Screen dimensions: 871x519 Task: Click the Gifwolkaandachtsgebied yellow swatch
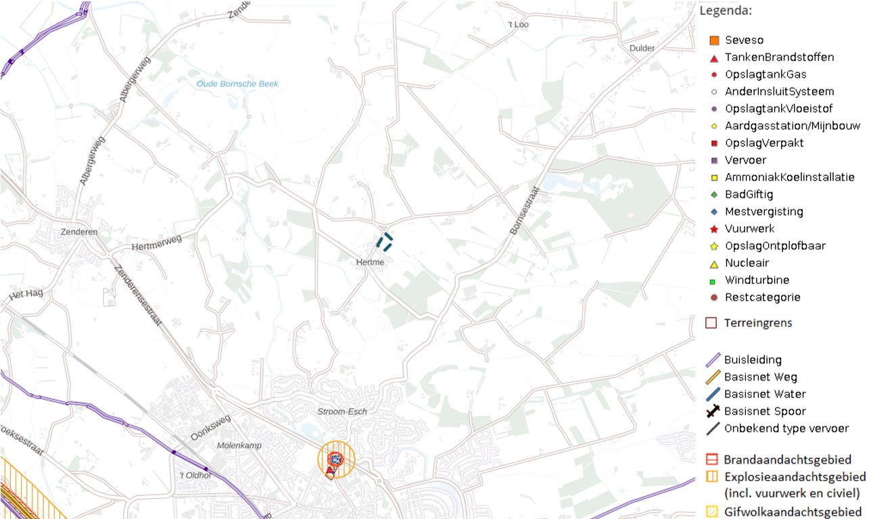click(711, 512)
